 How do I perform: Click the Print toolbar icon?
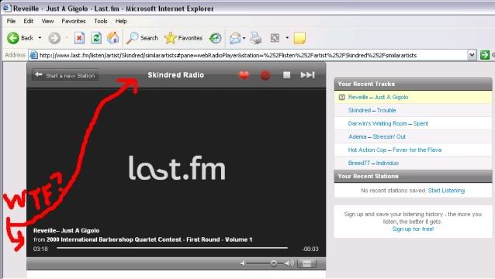click(x=256, y=38)
